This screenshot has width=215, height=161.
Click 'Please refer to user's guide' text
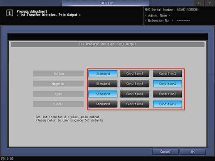(x=69, y=120)
